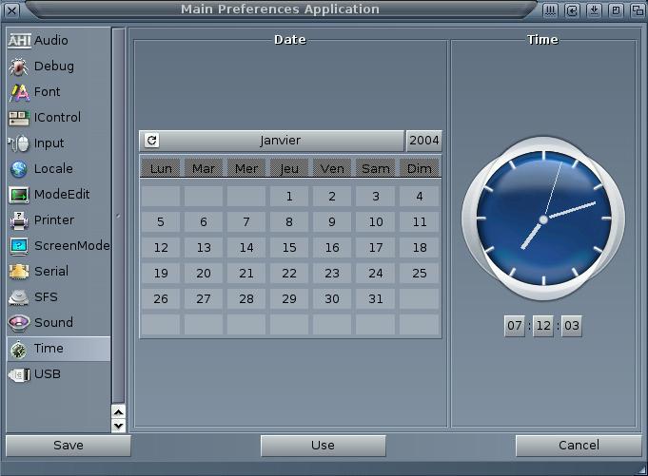Click the window resize gadget
This screenshot has width=648, height=476.
(641, 469)
